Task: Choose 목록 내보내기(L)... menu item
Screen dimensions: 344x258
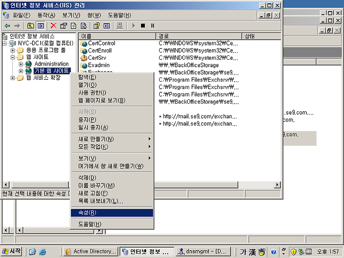Action: tap(112, 201)
